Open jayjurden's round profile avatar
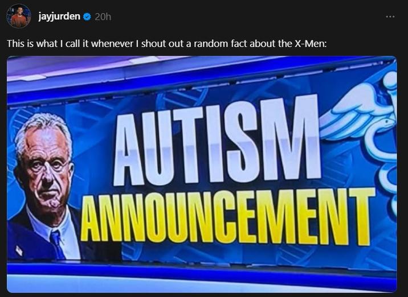Viewport: 408px width, 297px height. (19, 16)
